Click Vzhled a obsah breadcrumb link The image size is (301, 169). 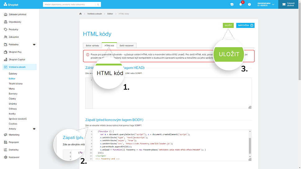click(95, 14)
